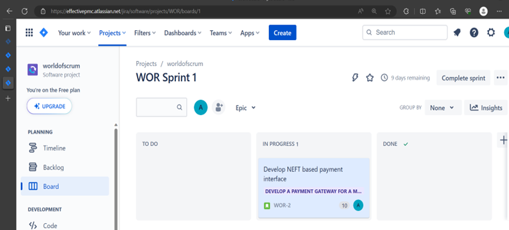The width and height of the screenshot is (509, 230).
Task: Click the 9 days remaining text
Action: pyautogui.click(x=410, y=78)
